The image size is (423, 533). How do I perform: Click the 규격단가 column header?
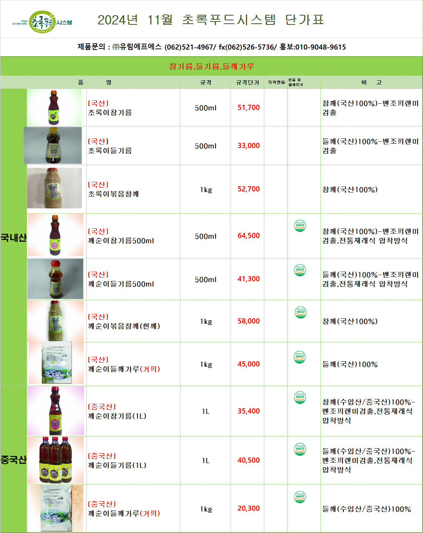248,83
